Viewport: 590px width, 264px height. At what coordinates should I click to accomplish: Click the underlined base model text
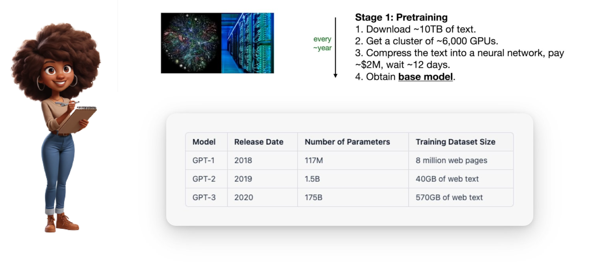(x=425, y=77)
